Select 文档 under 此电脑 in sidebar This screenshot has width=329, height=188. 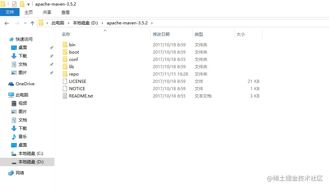[23, 120]
